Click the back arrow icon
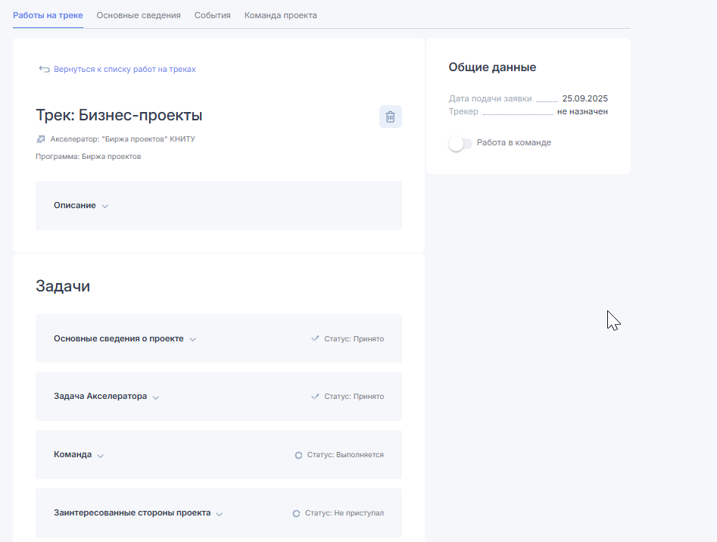 pyautogui.click(x=44, y=69)
